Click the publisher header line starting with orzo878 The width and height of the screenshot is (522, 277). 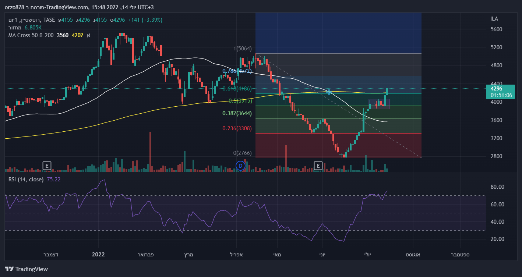click(79, 7)
